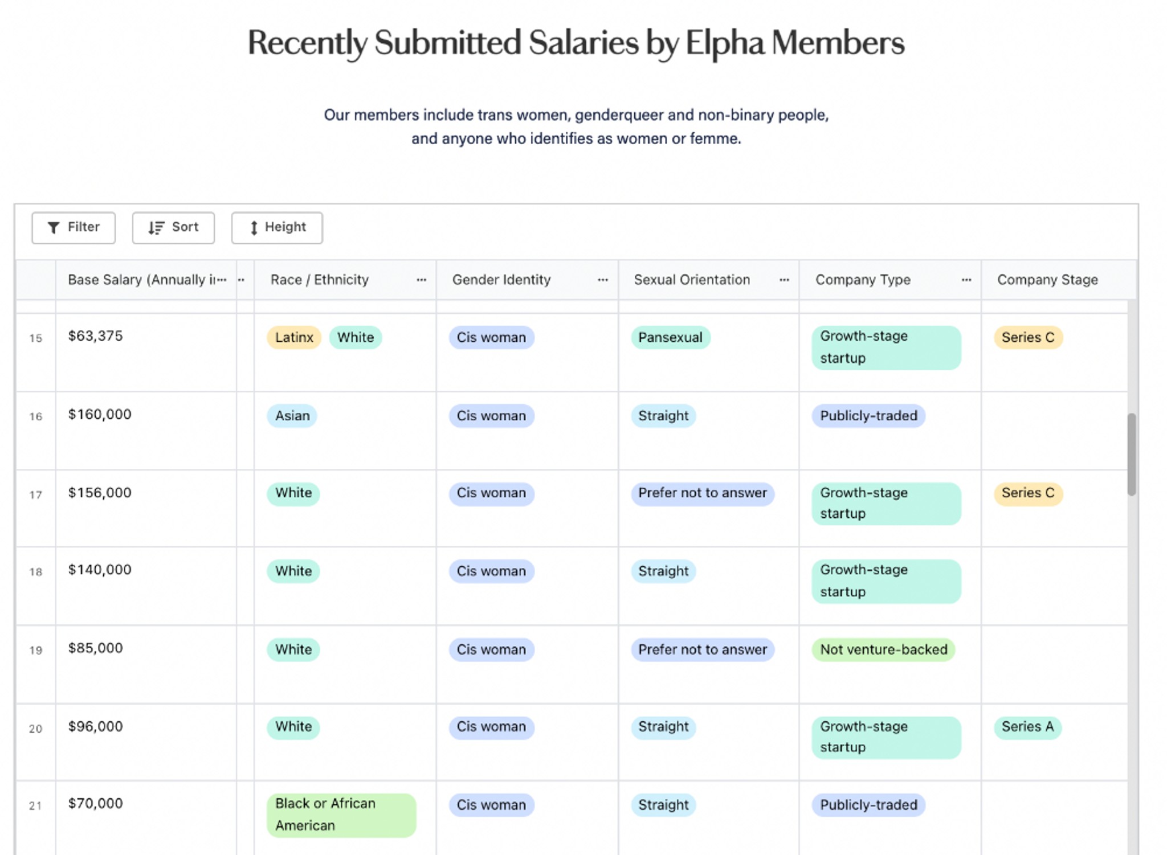Select row number 16

coord(36,416)
